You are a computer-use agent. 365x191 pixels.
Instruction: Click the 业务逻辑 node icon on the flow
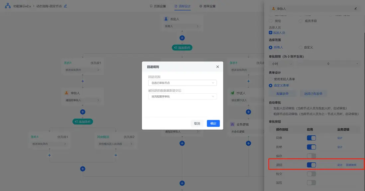(232, 123)
